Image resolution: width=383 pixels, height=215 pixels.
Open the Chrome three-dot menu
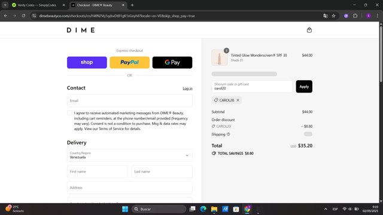coord(378,16)
